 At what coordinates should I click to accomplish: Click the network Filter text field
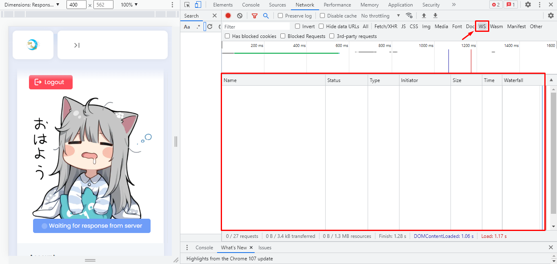tap(256, 27)
